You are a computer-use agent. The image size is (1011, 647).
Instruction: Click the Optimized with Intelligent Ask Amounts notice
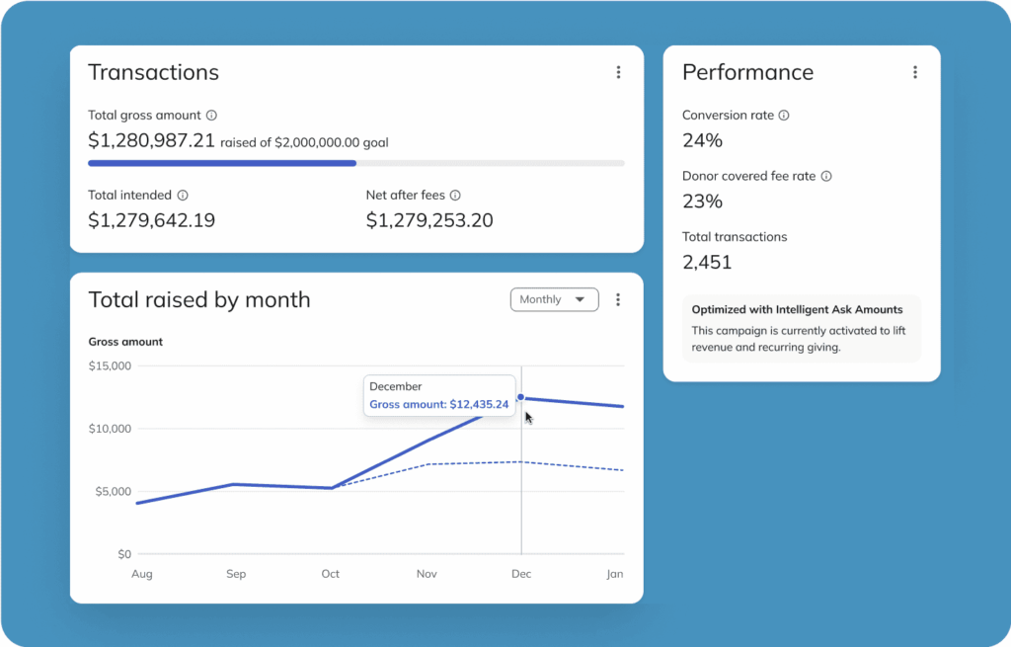802,328
